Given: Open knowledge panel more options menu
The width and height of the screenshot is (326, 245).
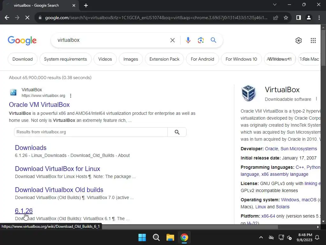Looking at the screenshot, I should pyautogui.click(x=316, y=99).
